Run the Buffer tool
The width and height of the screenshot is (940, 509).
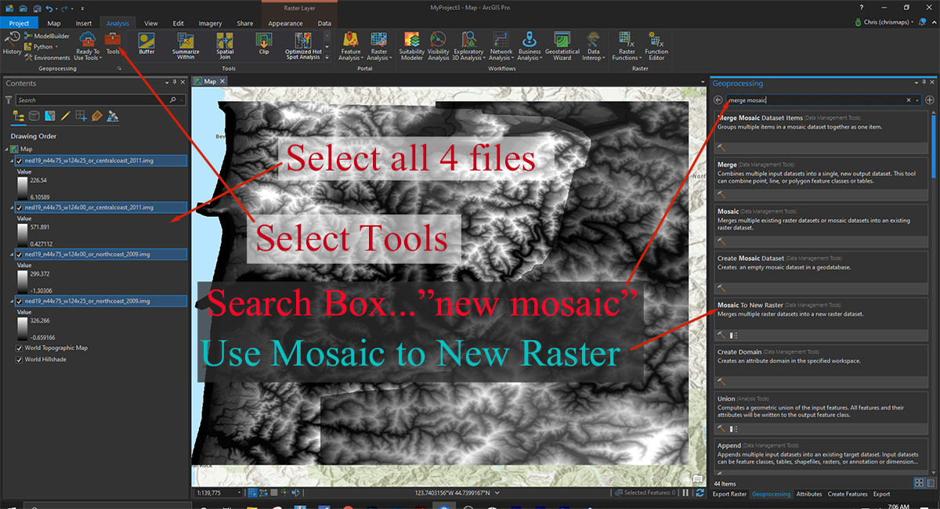(x=146, y=44)
